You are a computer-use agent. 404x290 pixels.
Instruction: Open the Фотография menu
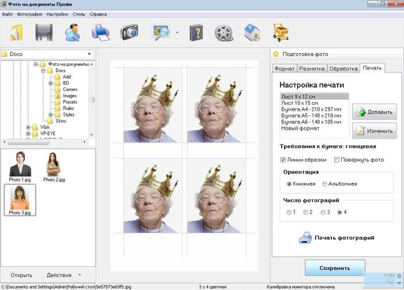point(29,14)
